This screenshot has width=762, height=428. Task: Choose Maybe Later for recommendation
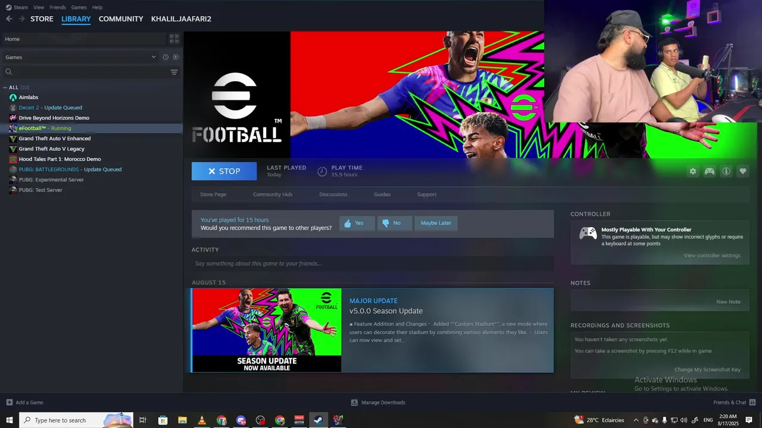436,223
